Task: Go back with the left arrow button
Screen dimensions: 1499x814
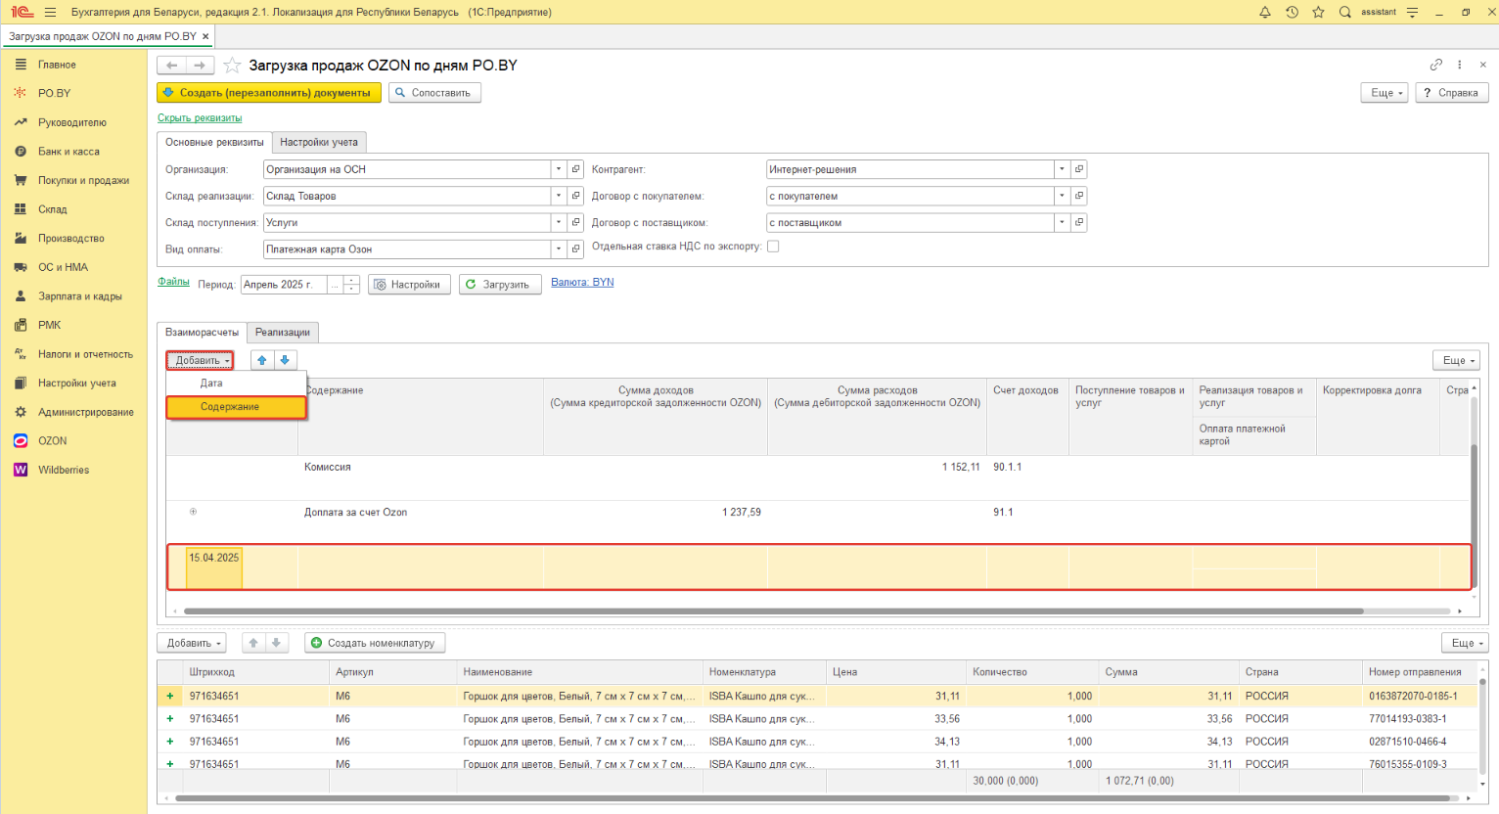Action: click(172, 66)
